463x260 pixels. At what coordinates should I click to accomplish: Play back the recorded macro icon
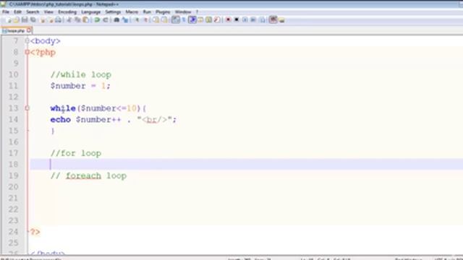point(245,20)
